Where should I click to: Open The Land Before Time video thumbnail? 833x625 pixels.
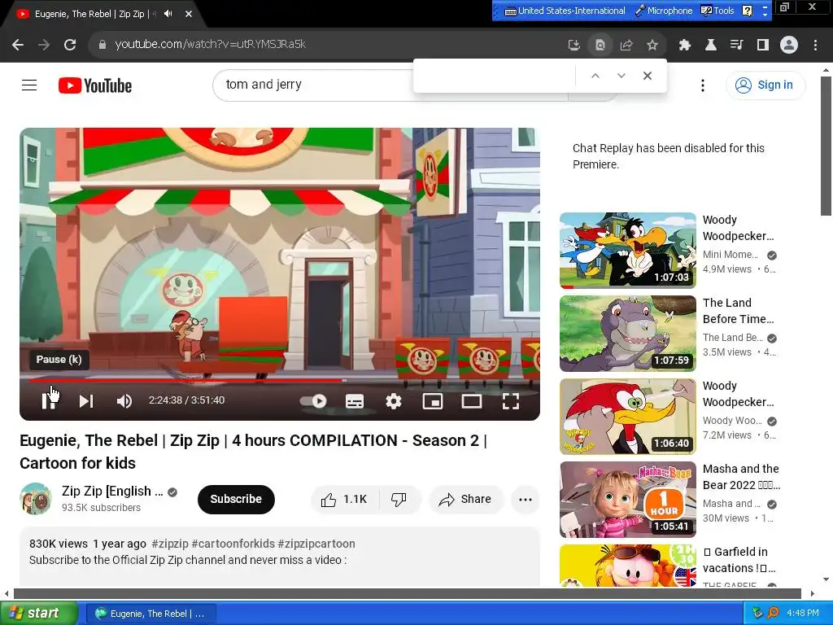coord(628,333)
